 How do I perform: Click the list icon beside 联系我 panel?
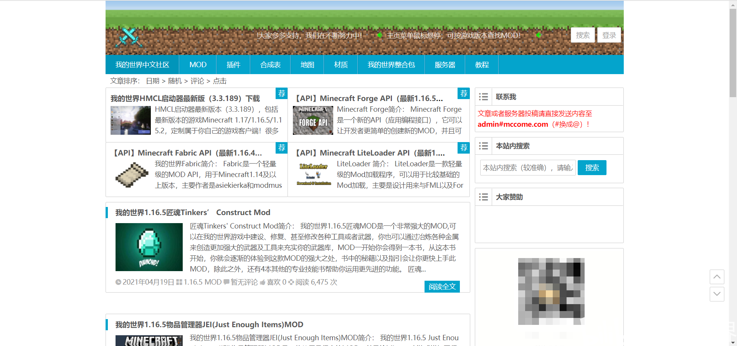click(483, 97)
